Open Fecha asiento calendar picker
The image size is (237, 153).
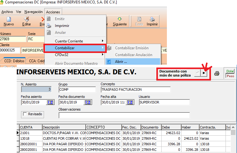(50, 103)
